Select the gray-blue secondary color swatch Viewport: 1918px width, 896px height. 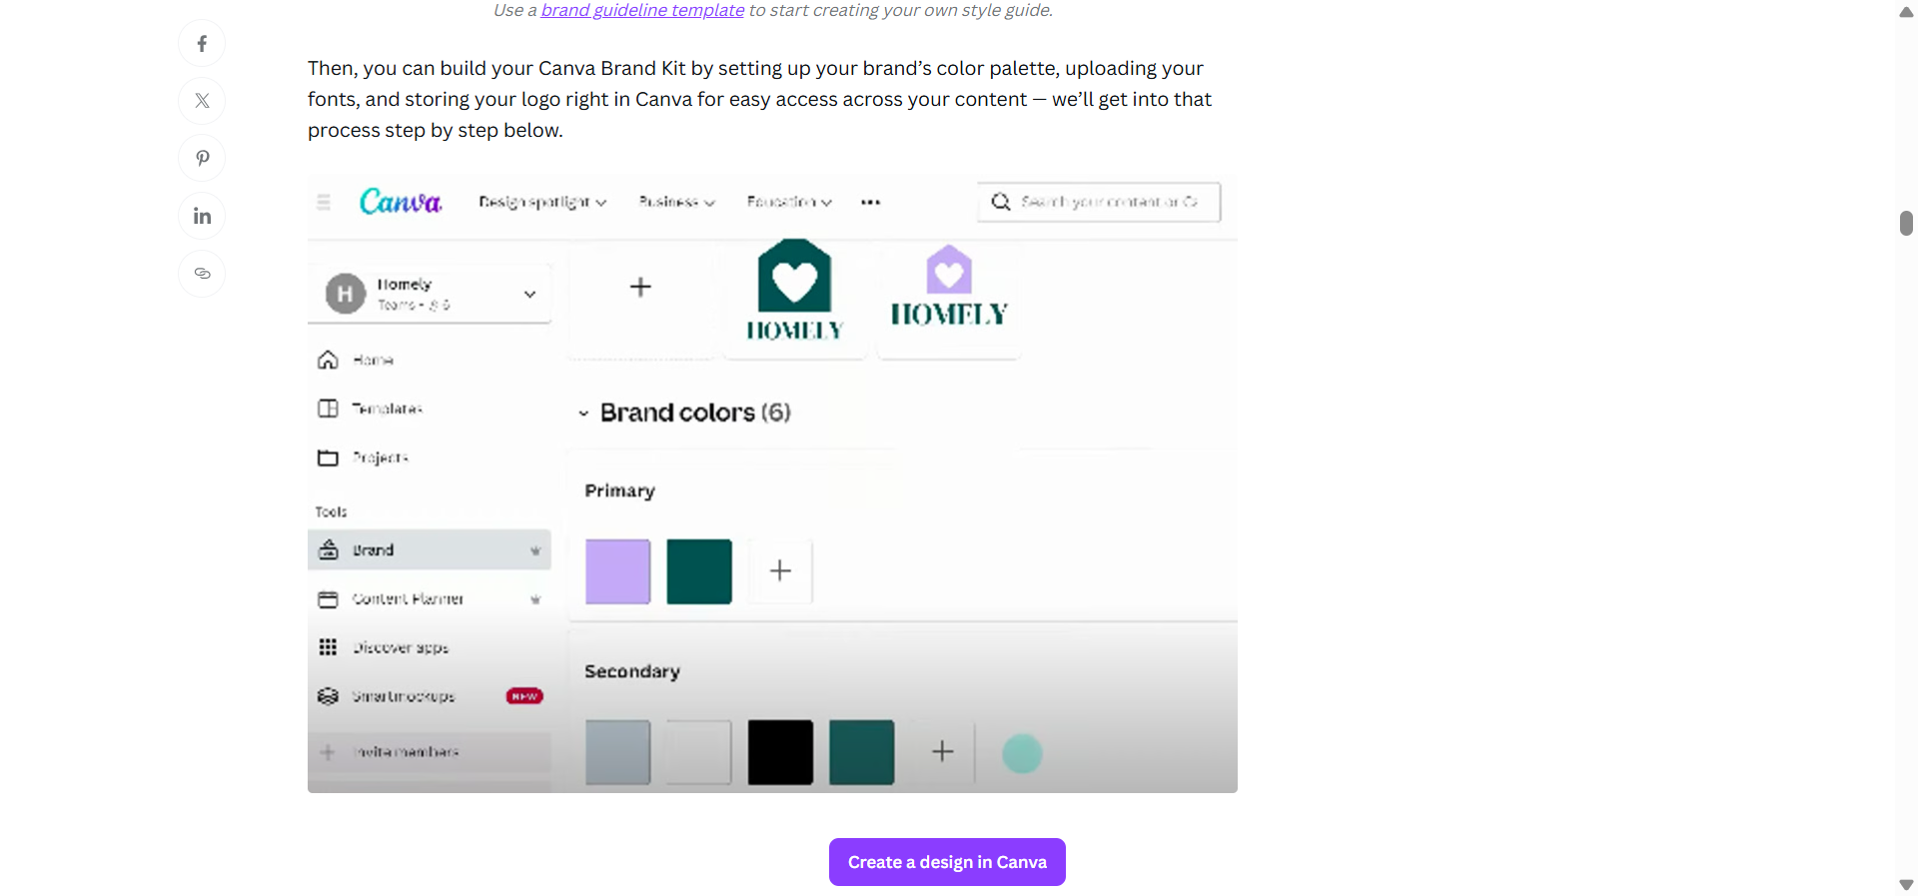(x=617, y=752)
